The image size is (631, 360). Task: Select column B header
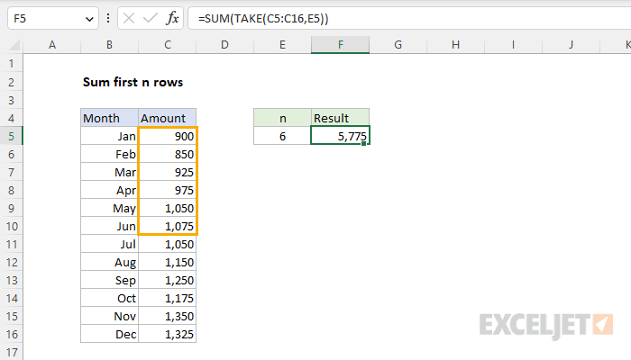pos(109,45)
